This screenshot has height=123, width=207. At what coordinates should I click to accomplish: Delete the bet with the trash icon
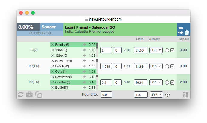tap(187, 33)
